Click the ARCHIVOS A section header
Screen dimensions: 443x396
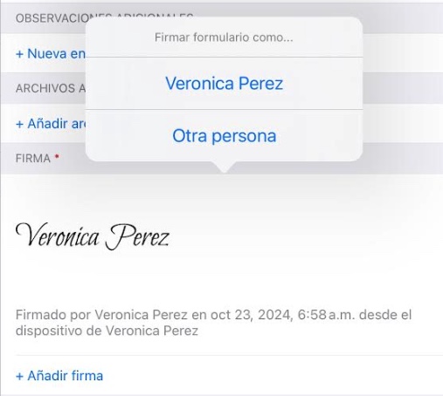[x=51, y=88]
